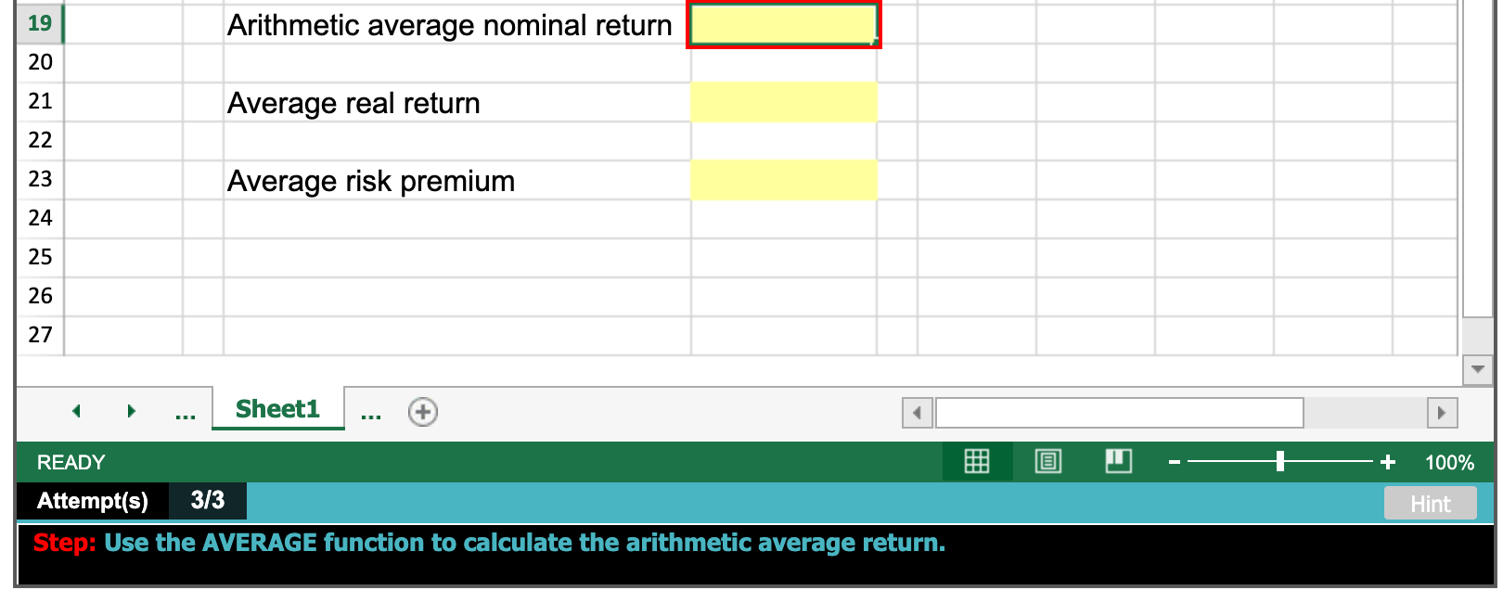Click the Hint button
Screen dimensions: 1503x590
pos(1430,504)
